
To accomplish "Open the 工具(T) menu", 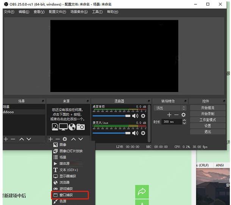I will [x=97, y=12].
